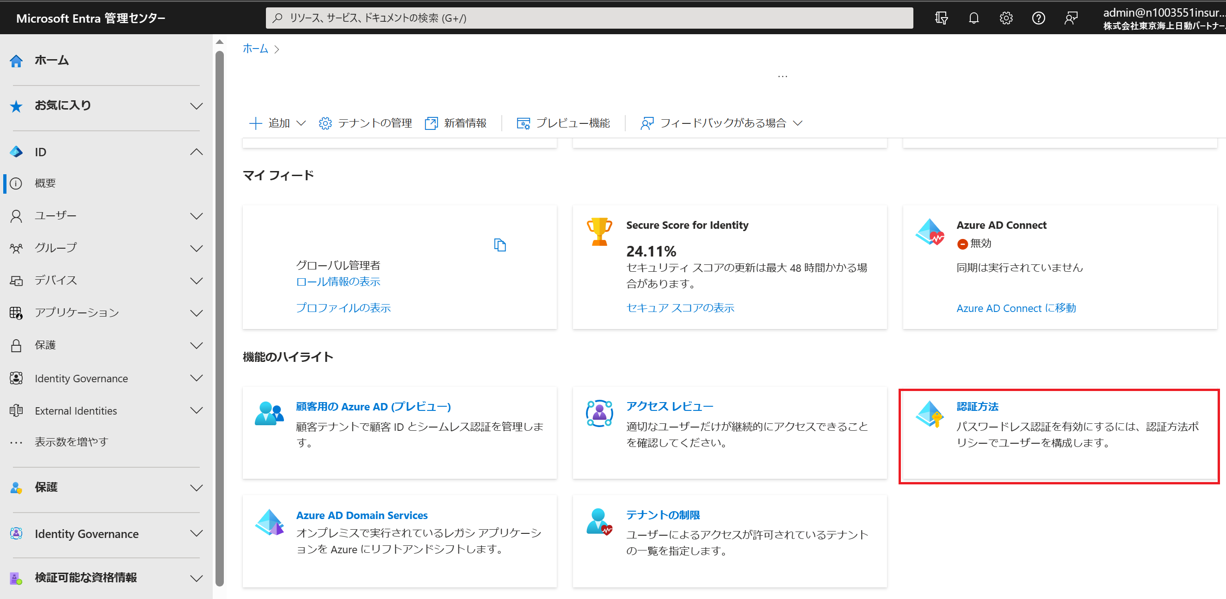Expand the アプリケーション menu chevron
The height and width of the screenshot is (599, 1226).
pyautogui.click(x=197, y=312)
